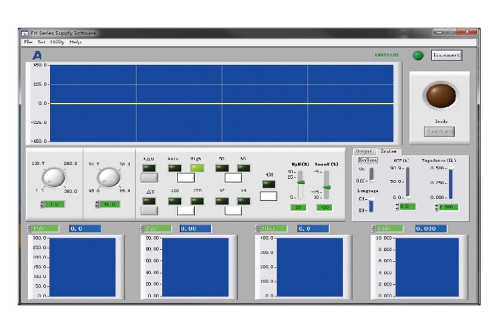Image resolution: width=499 pixels, height=333 pixels.
Task: Click the round Ready indicator lamp
Action: (441, 95)
